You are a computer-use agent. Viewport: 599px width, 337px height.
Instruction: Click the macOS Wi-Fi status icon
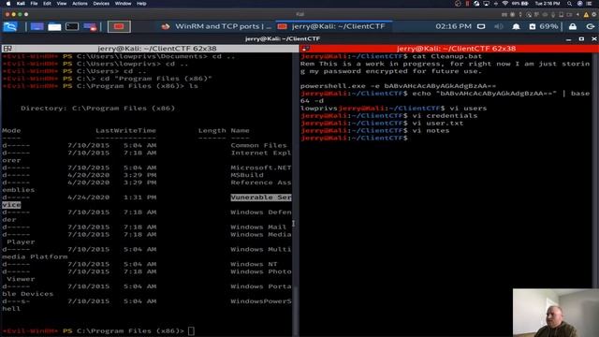click(x=505, y=4)
